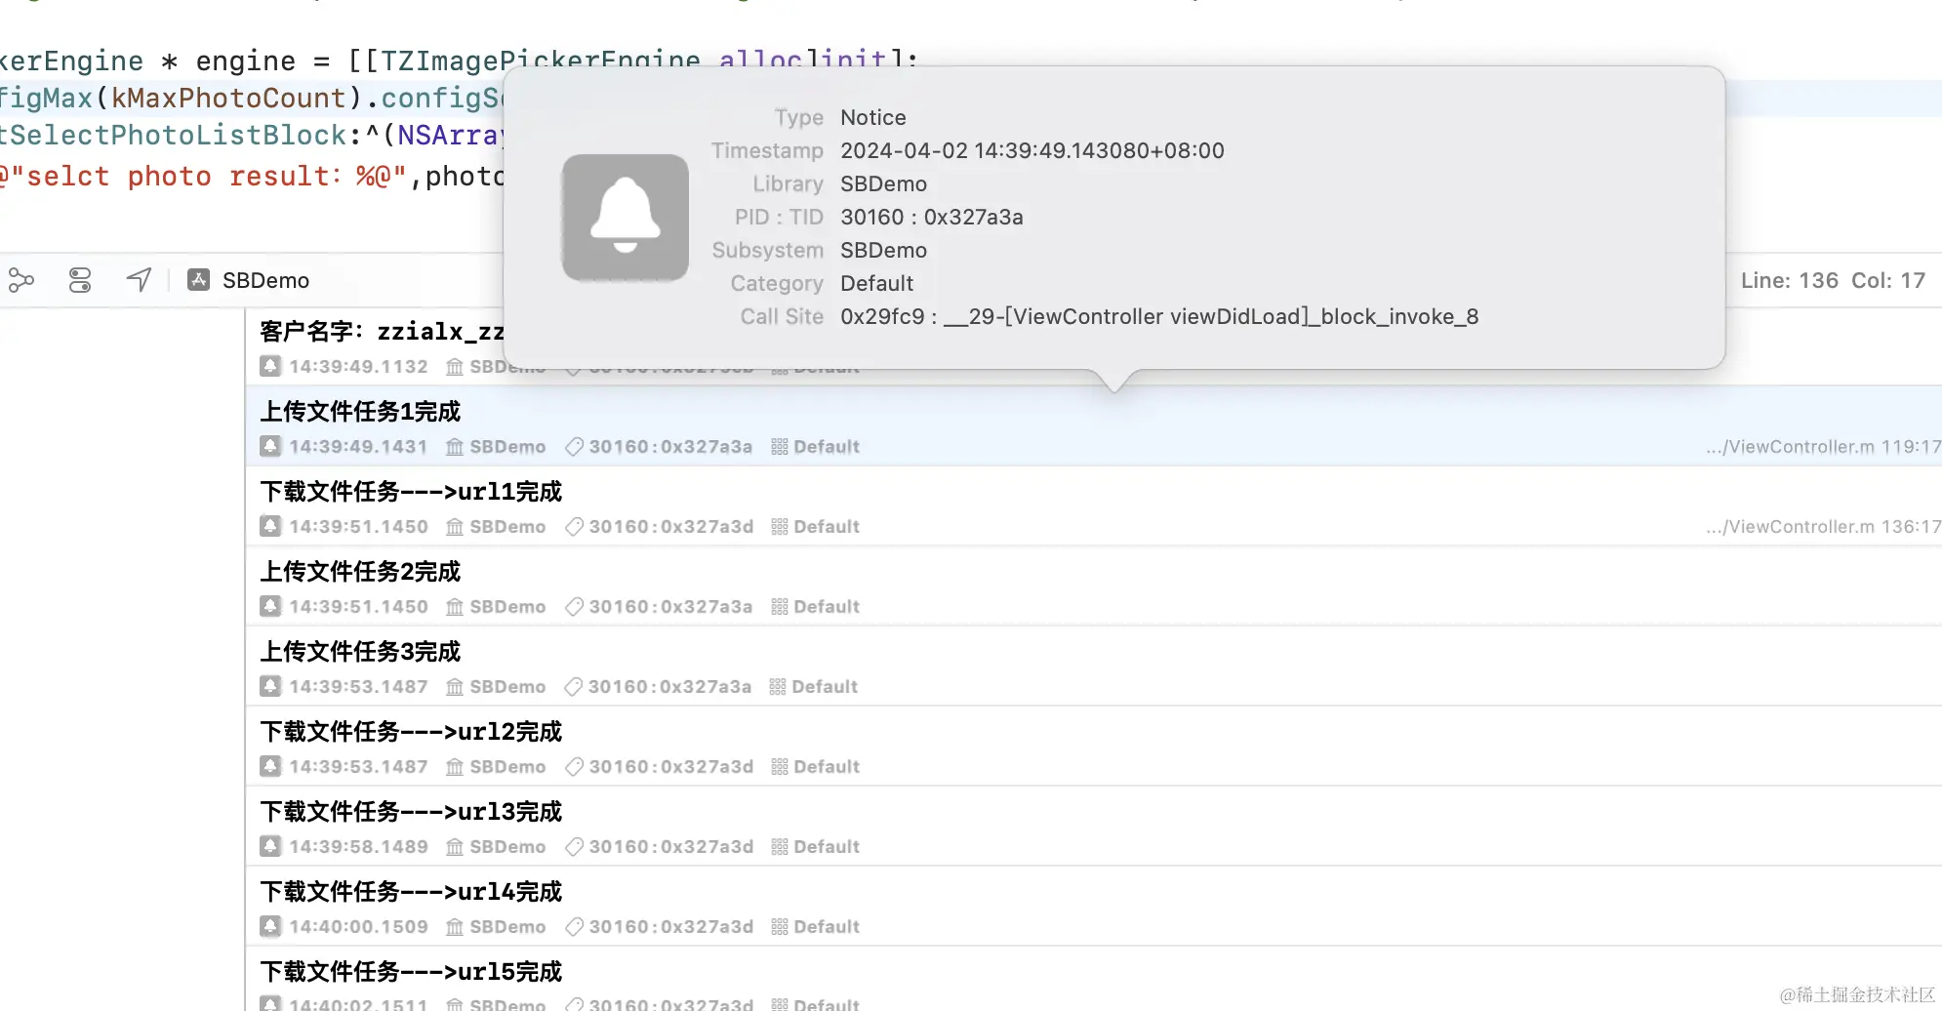Click Type value Notice in popover
Screen dimensions: 1942x1011
[873, 117]
